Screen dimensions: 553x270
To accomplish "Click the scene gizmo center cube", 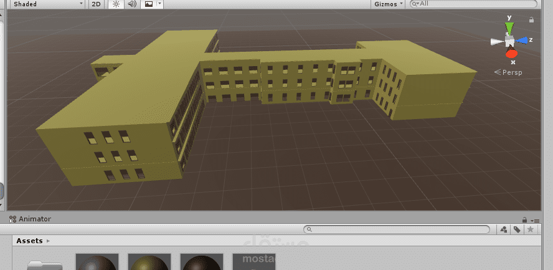I will click(x=509, y=41).
